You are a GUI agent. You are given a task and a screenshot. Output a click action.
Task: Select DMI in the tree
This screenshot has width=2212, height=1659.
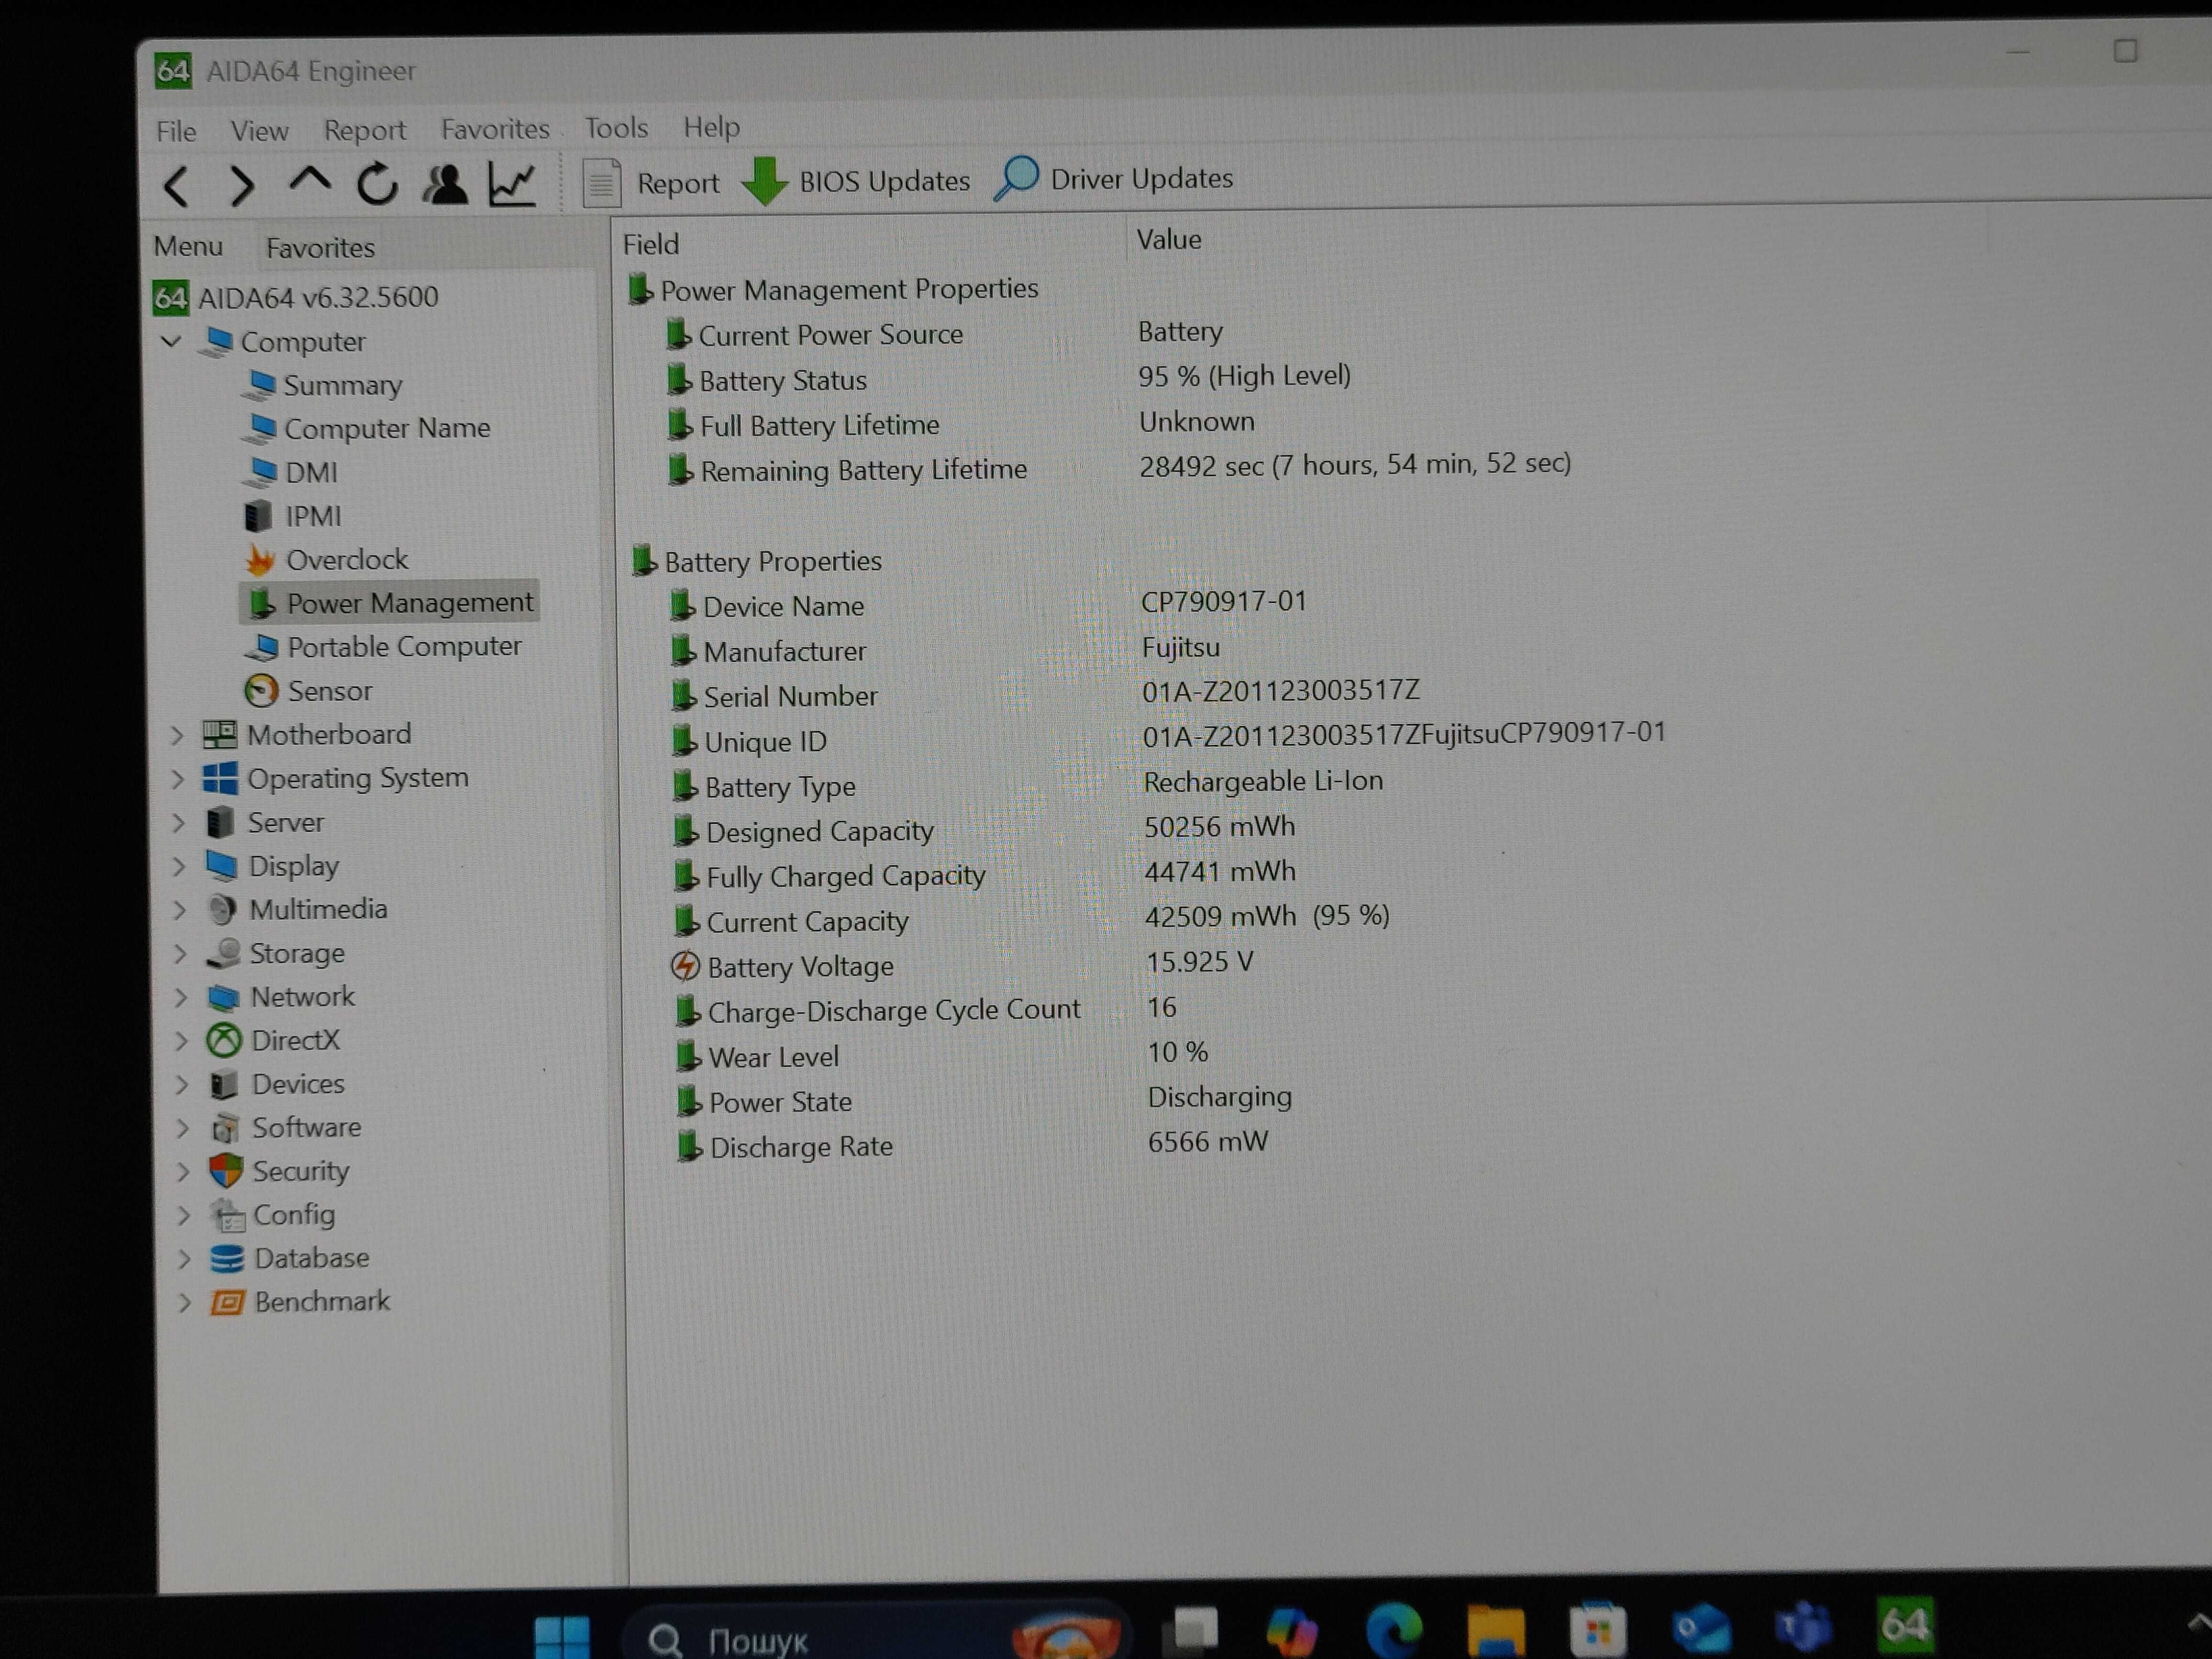click(291, 472)
